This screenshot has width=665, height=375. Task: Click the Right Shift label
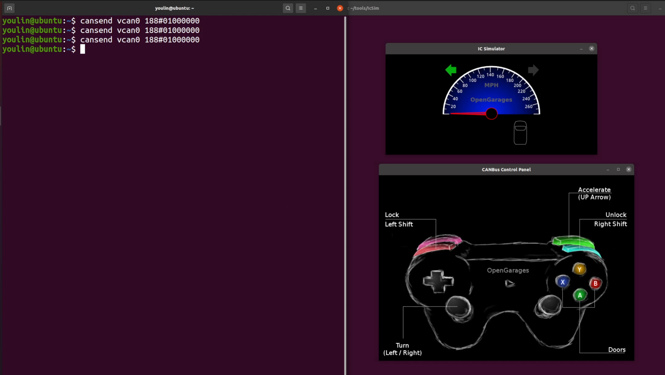pyautogui.click(x=610, y=224)
